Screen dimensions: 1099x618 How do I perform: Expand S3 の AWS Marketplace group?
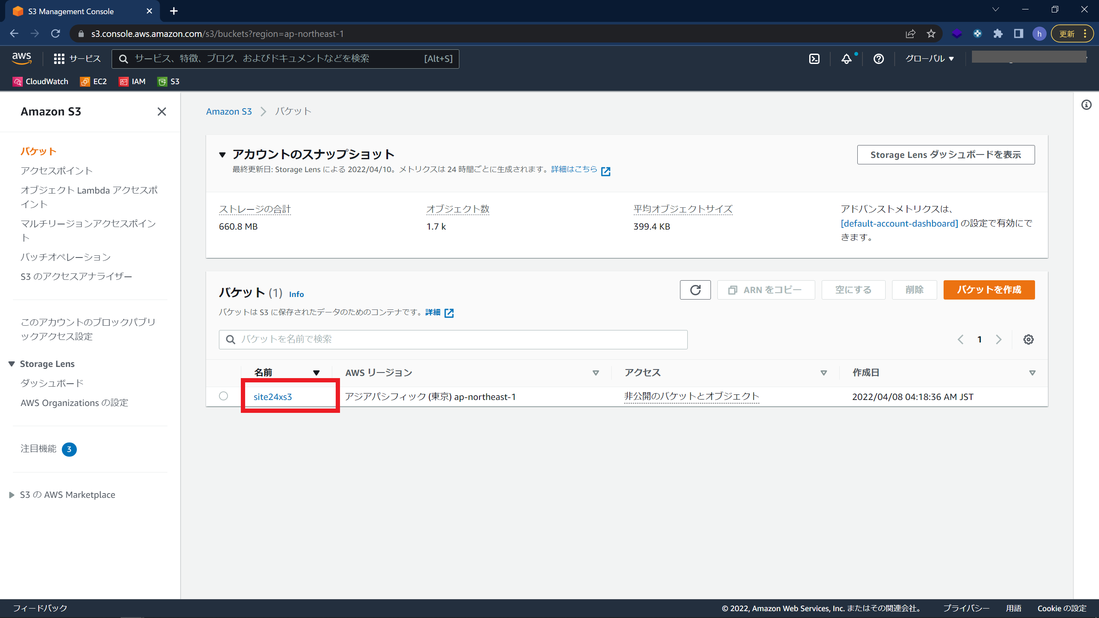pos(12,495)
